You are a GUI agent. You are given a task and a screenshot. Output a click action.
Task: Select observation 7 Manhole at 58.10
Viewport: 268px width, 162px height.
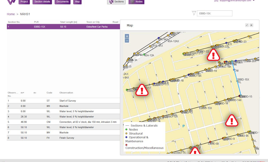(x=63, y=132)
